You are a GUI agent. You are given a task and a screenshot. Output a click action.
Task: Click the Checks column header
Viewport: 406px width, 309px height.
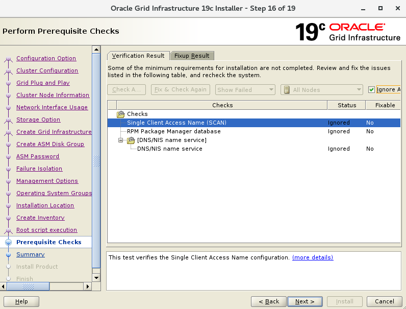(222, 105)
